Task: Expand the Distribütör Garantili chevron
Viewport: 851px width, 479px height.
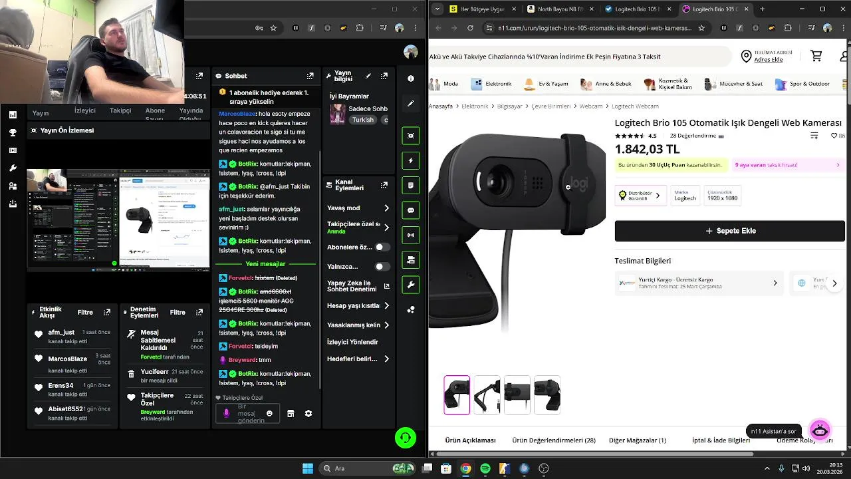Action: (x=658, y=196)
